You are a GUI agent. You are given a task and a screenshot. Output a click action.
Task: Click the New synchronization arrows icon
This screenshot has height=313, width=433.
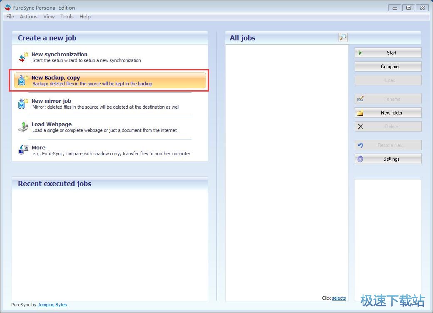23,57
